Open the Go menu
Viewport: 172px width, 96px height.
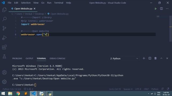click(x=43, y=3)
